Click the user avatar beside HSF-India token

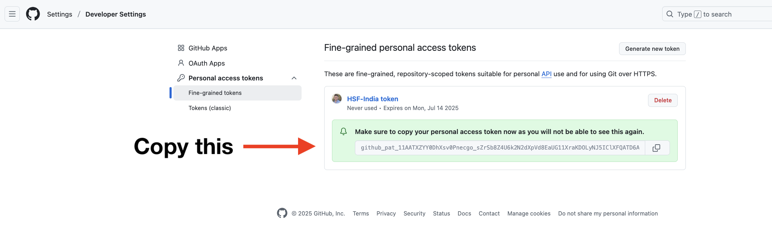coord(337,99)
